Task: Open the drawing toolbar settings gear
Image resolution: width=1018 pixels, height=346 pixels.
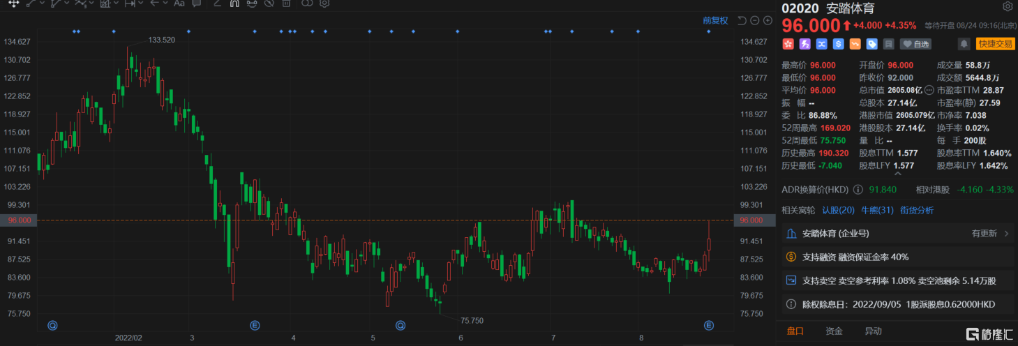Action: click(x=324, y=3)
